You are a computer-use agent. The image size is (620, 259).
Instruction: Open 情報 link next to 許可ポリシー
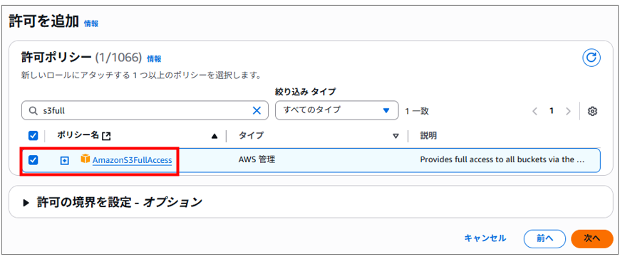[x=154, y=59]
